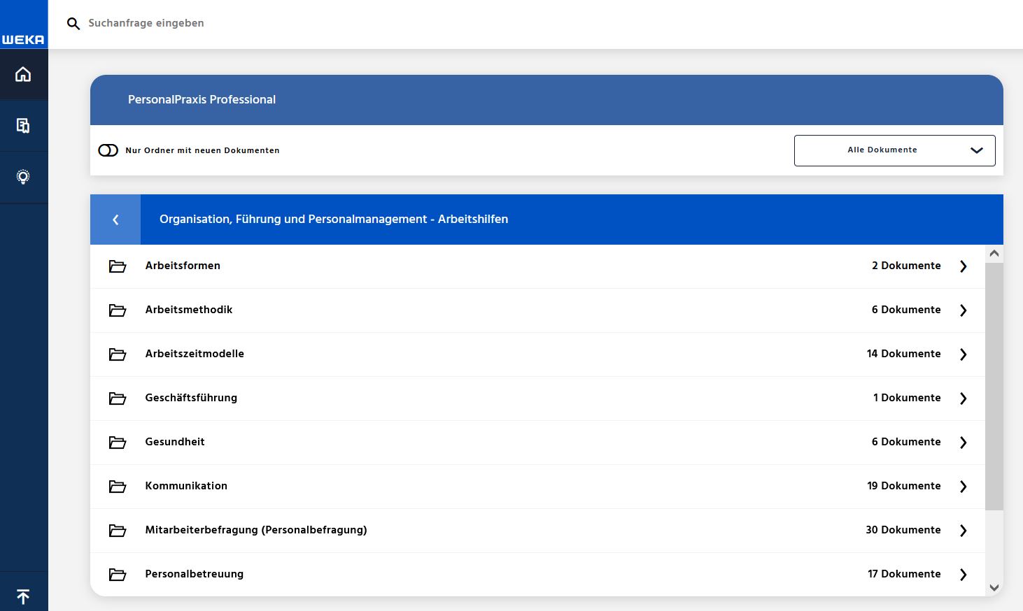1023x611 pixels.
Task: Open the documents icon in the sidebar
Action: (23, 126)
